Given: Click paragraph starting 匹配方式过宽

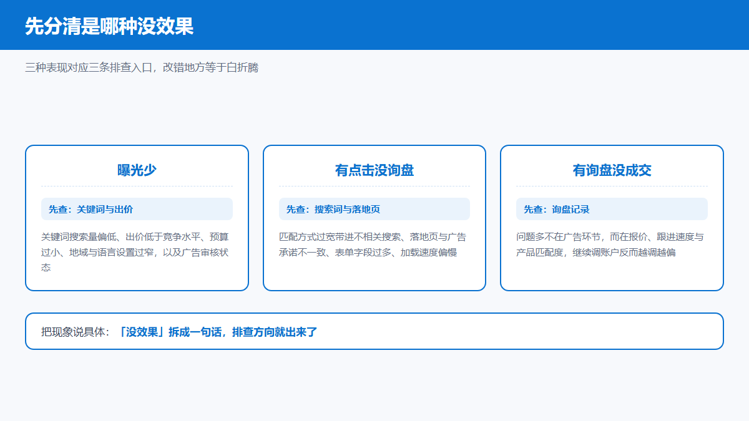Looking at the screenshot, I should click(374, 244).
